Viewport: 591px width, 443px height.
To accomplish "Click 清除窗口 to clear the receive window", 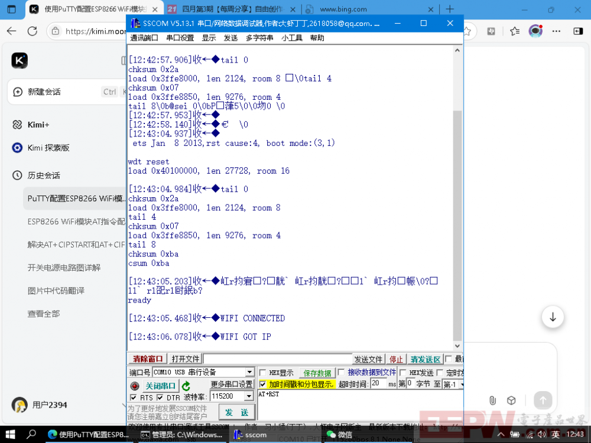I will [x=148, y=359].
